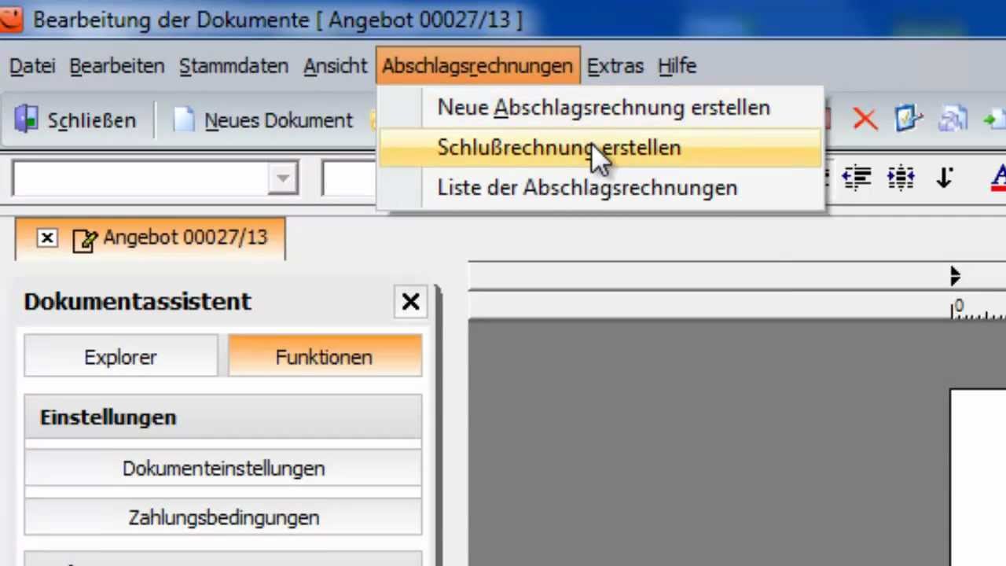Choose Neue Abschlagsrechnung erstellen

pos(601,108)
